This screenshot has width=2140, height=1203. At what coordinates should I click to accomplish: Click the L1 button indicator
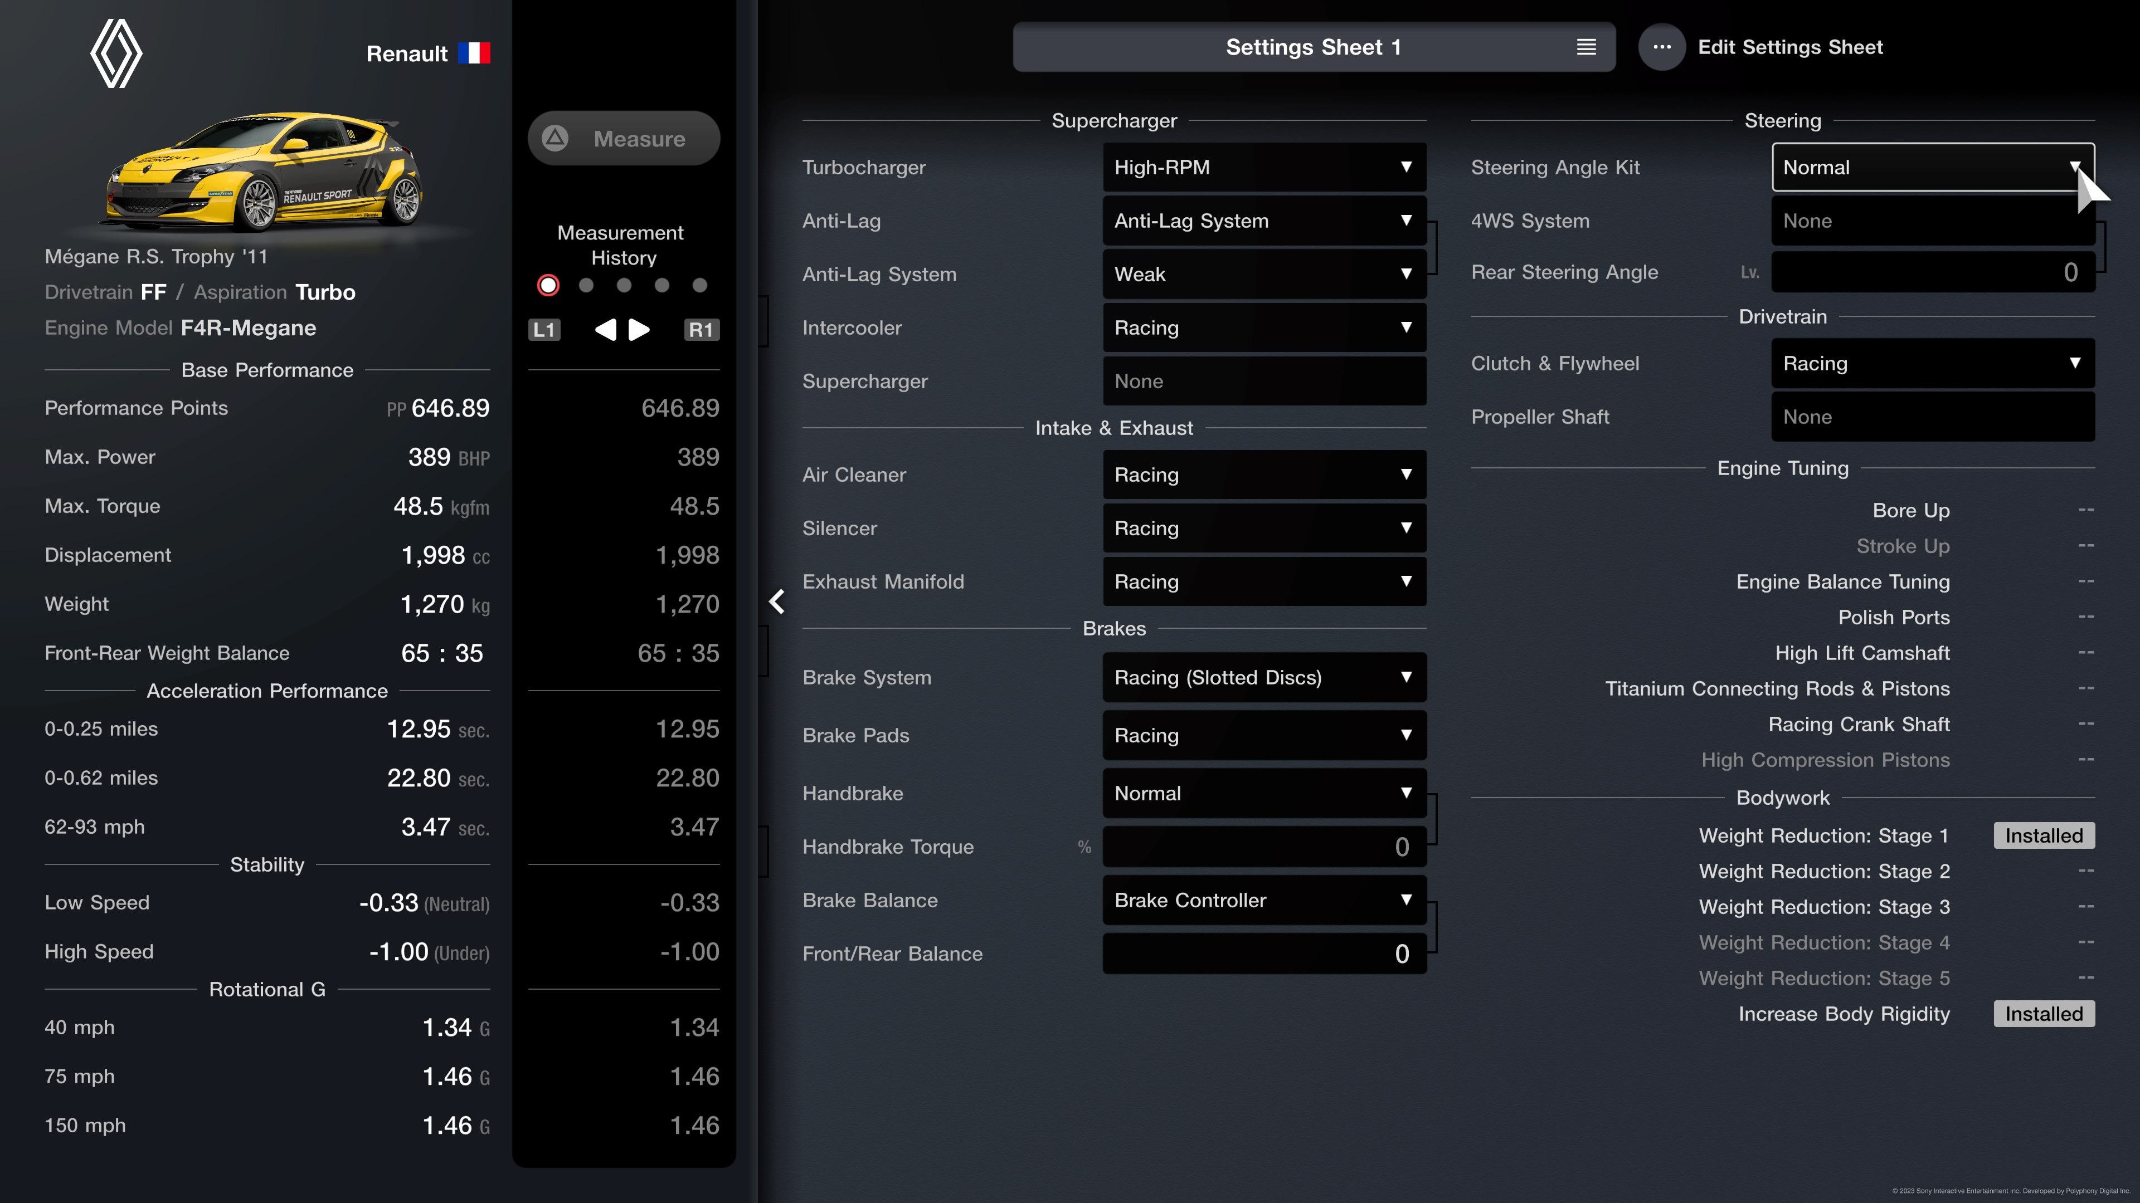[544, 330]
